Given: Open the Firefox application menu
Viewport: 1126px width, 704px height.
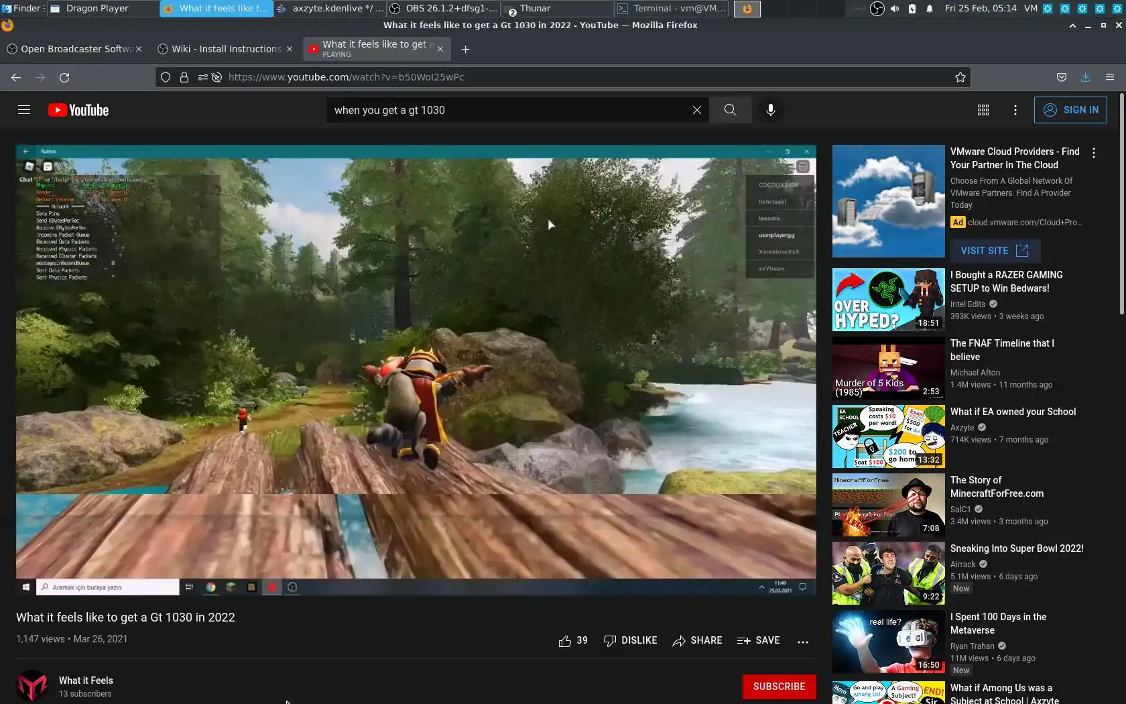Looking at the screenshot, I should coord(1110,77).
